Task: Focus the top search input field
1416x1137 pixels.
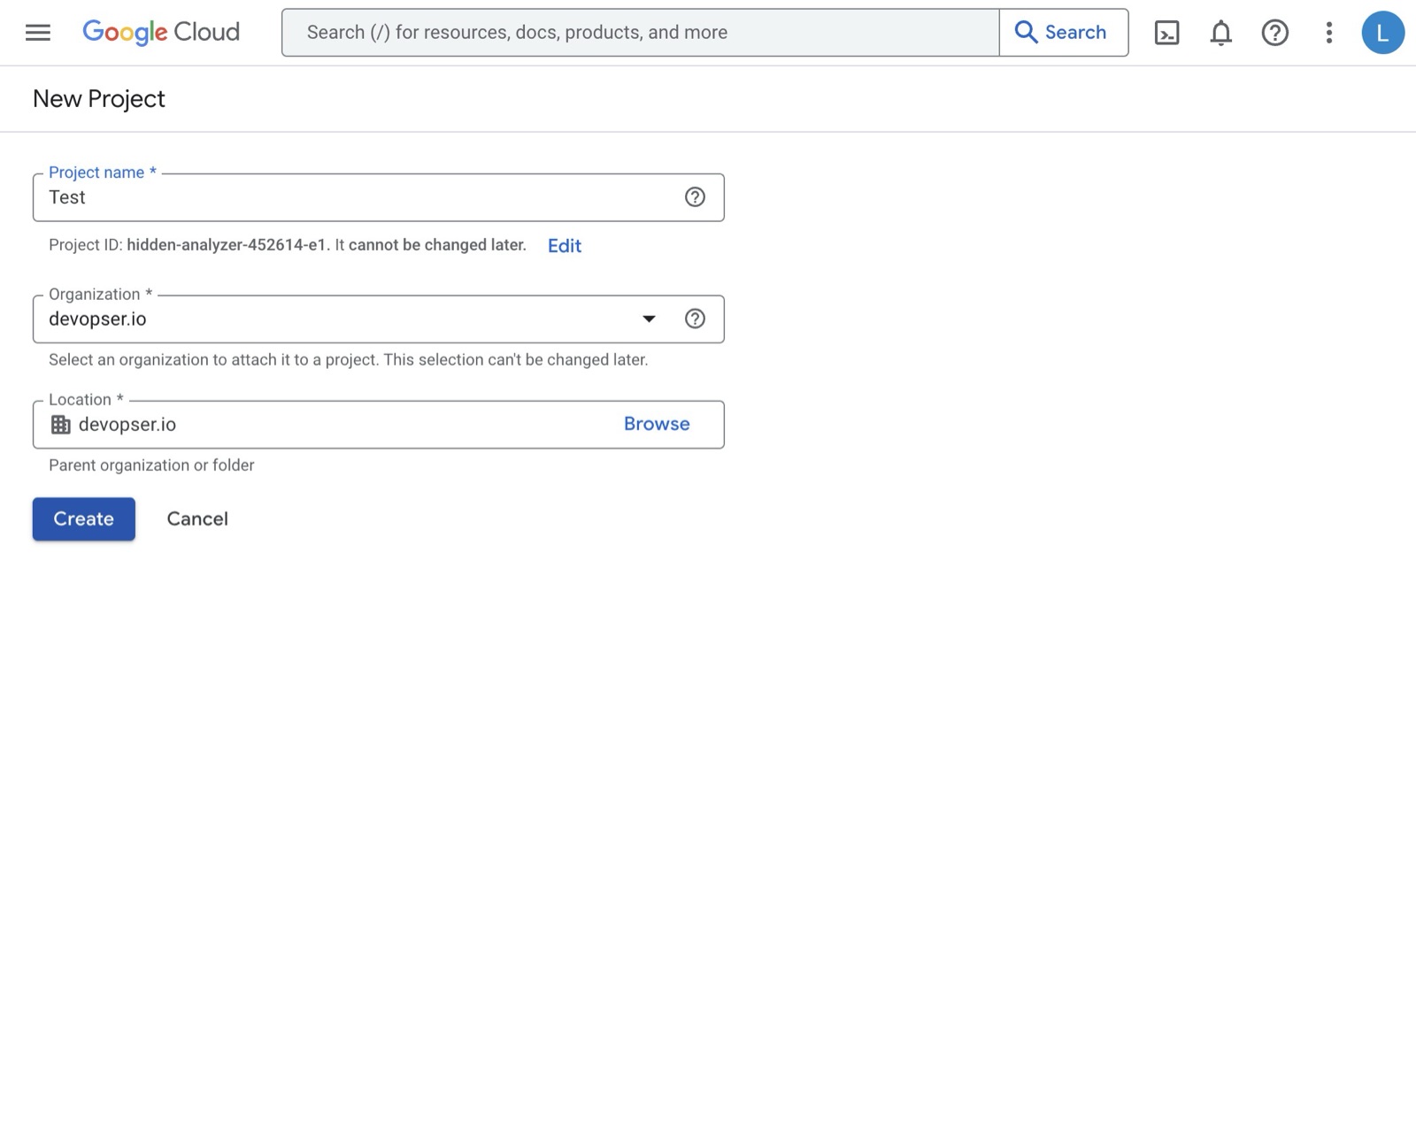Action: (641, 33)
